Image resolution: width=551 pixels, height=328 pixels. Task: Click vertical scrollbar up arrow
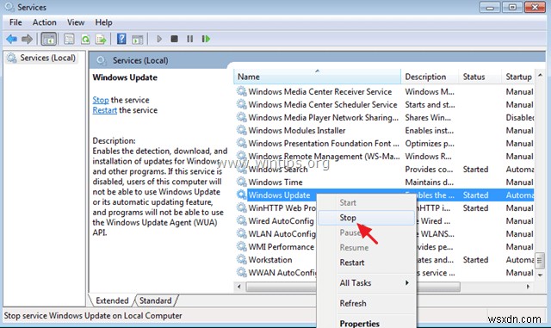click(x=540, y=75)
